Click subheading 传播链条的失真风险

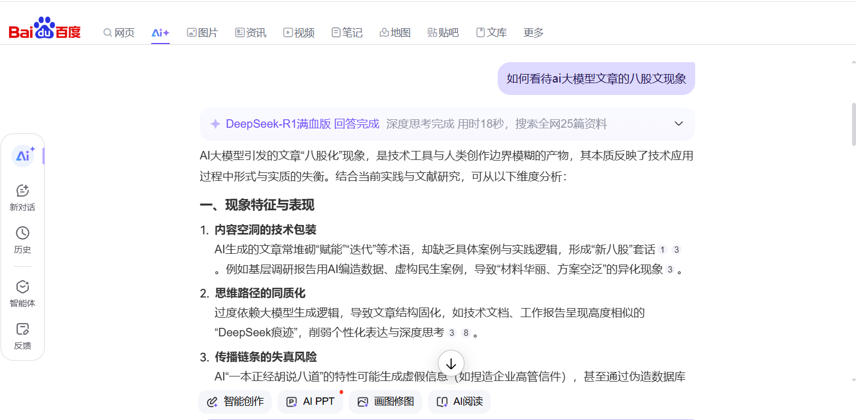[x=266, y=357]
